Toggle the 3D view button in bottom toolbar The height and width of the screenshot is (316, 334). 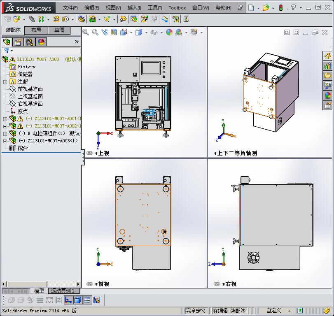[x=78, y=300]
